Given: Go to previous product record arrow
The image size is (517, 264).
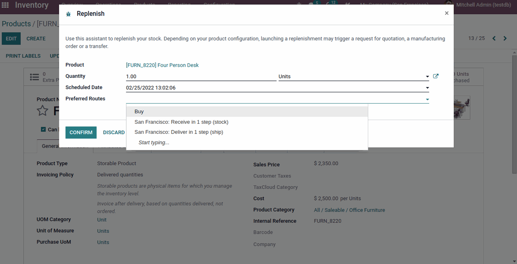Looking at the screenshot, I should [x=494, y=38].
